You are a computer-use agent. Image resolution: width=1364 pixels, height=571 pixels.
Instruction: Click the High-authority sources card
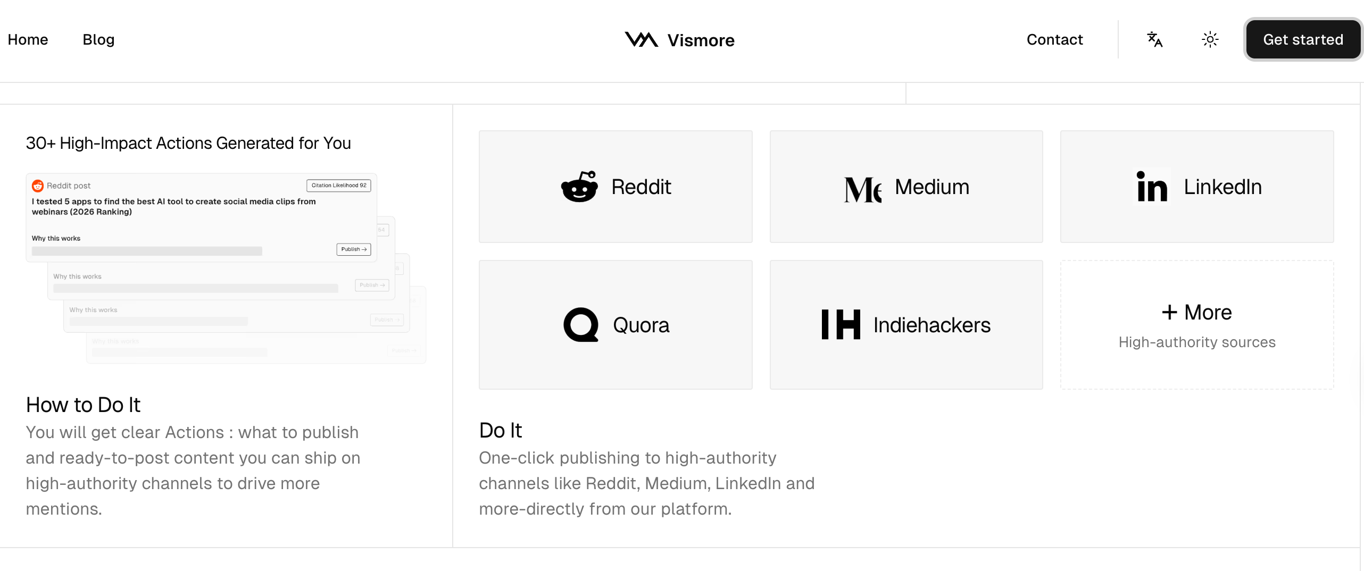click(1197, 325)
